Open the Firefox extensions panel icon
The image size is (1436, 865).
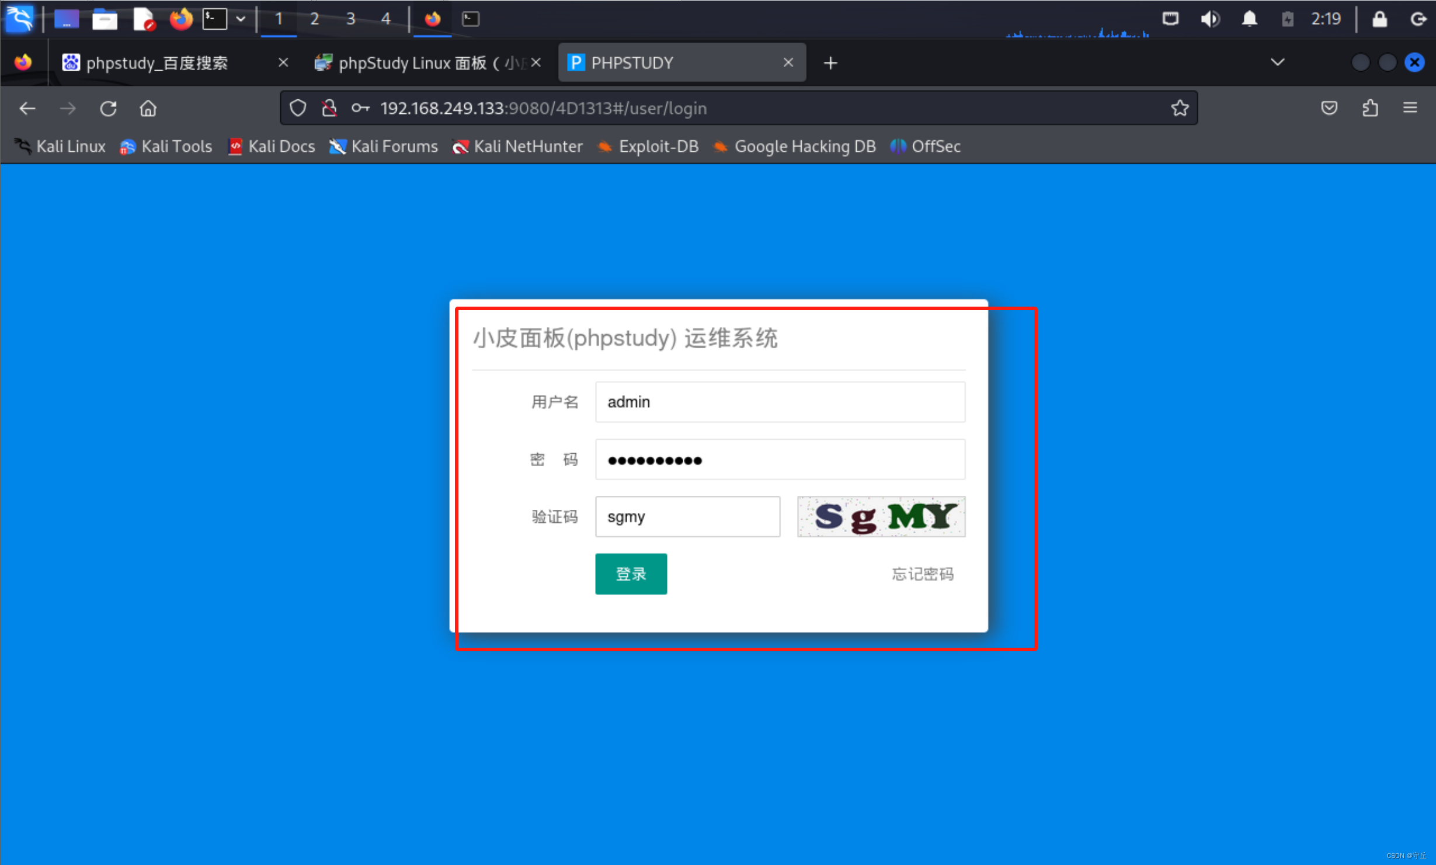pos(1370,108)
